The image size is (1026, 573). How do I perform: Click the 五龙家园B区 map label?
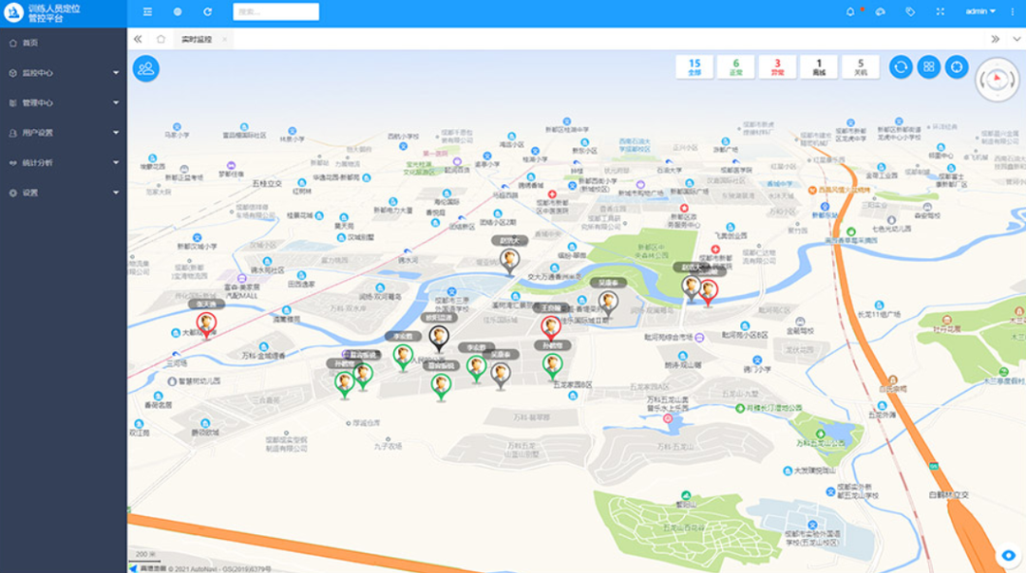573,385
